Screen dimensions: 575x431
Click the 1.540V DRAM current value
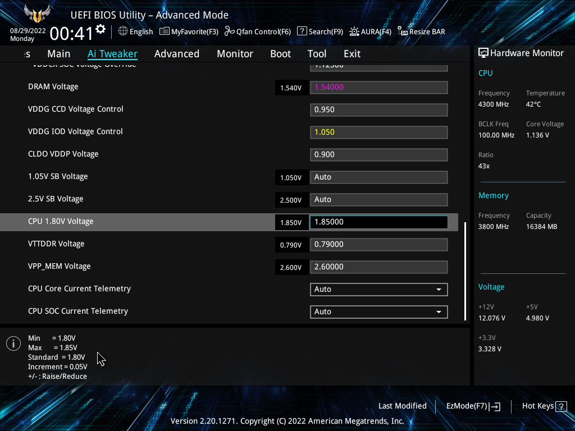[291, 88]
